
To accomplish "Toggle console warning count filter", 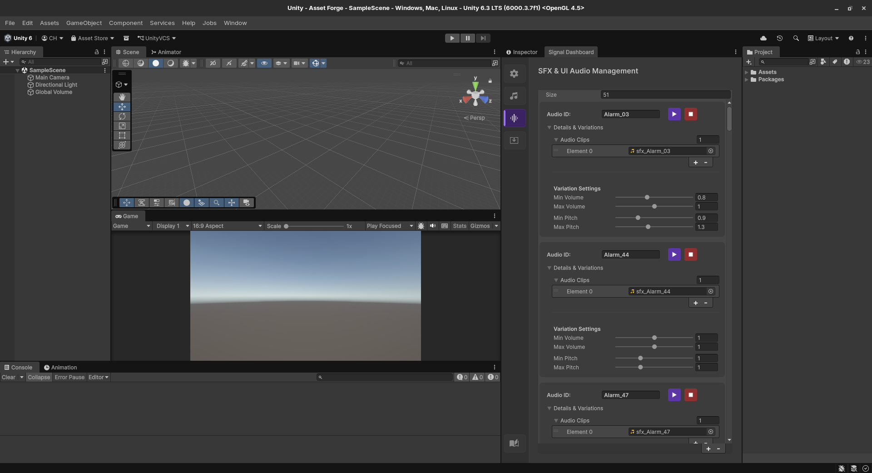I will (477, 377).
